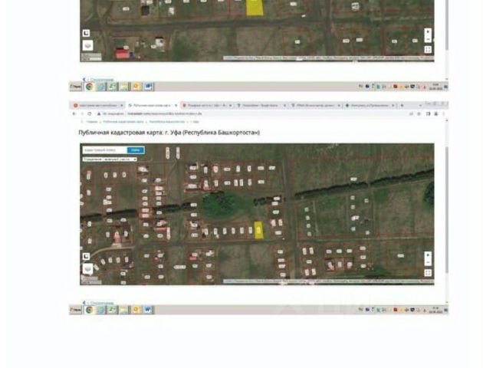Open the folder icon in upper taskbar
483x368 pixels.
(124, 87)
